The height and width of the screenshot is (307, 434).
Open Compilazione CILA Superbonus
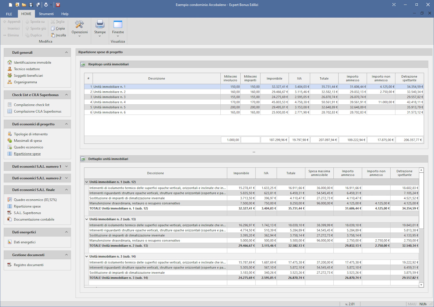(x=38, y=111)
